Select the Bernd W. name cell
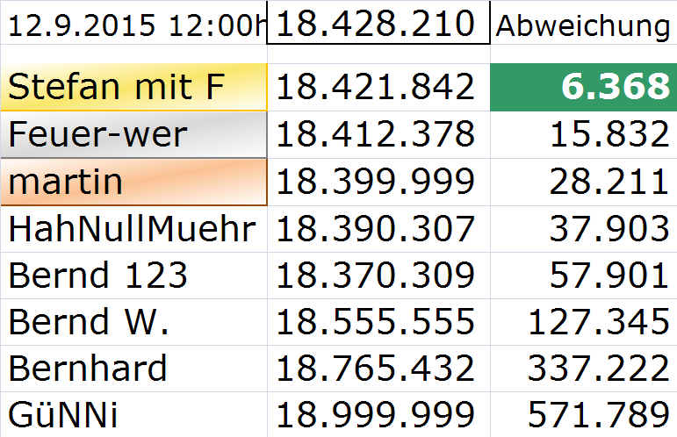This screenshot has width=677, height=437. [133, 322]
